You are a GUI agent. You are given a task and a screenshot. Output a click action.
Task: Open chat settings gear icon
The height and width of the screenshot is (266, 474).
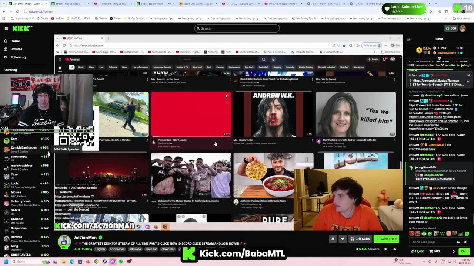pos(453,252)
